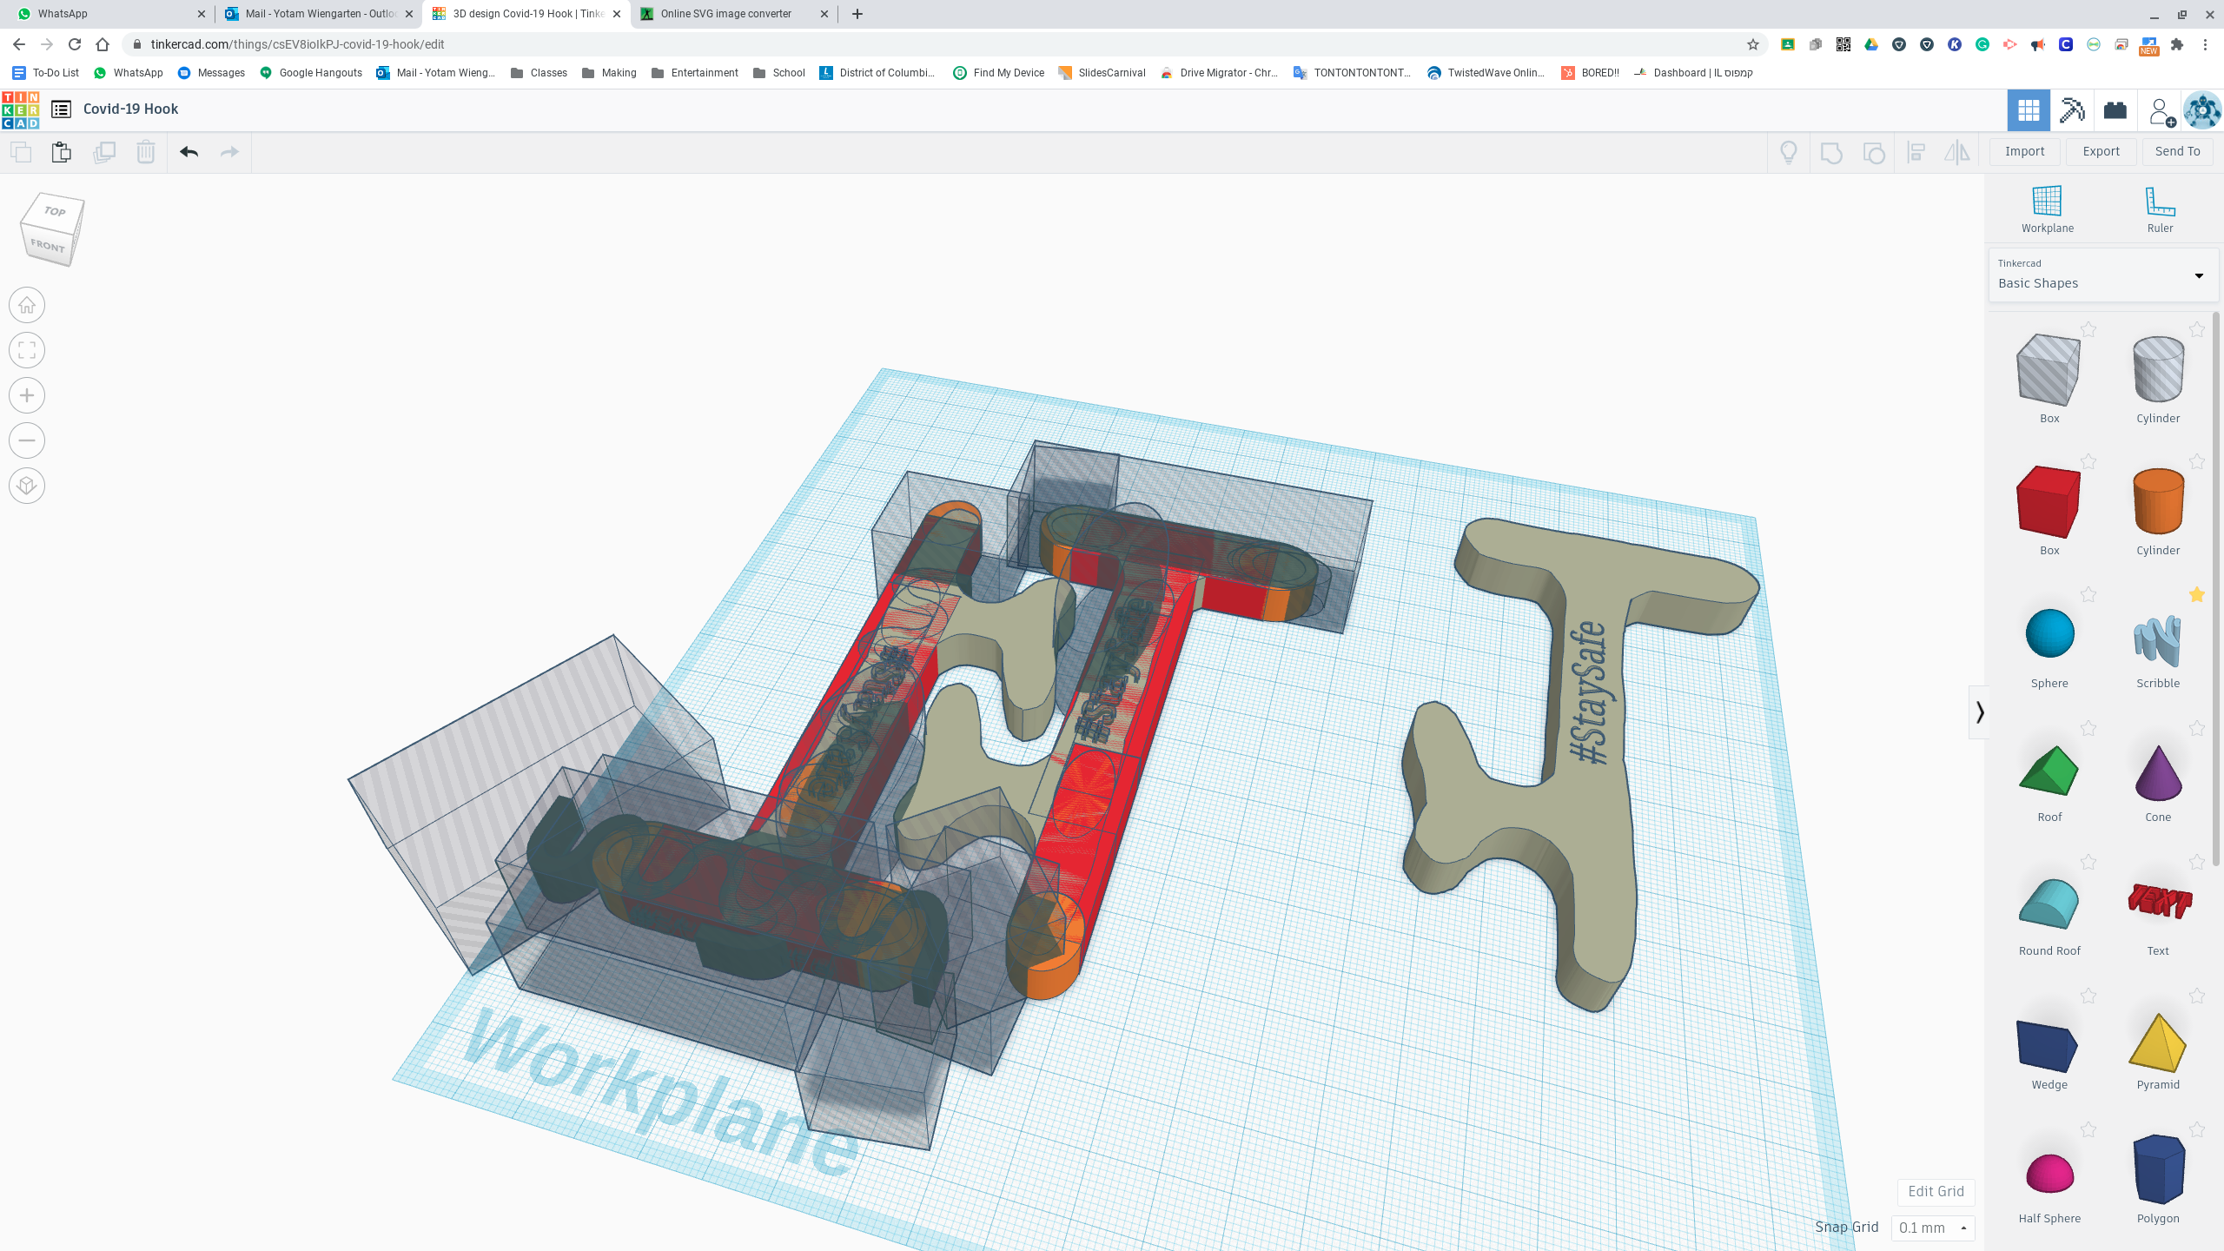The image size is (2224, 1251).
Task: Click the Paste tool icon
Action: (x=62, y=152)
